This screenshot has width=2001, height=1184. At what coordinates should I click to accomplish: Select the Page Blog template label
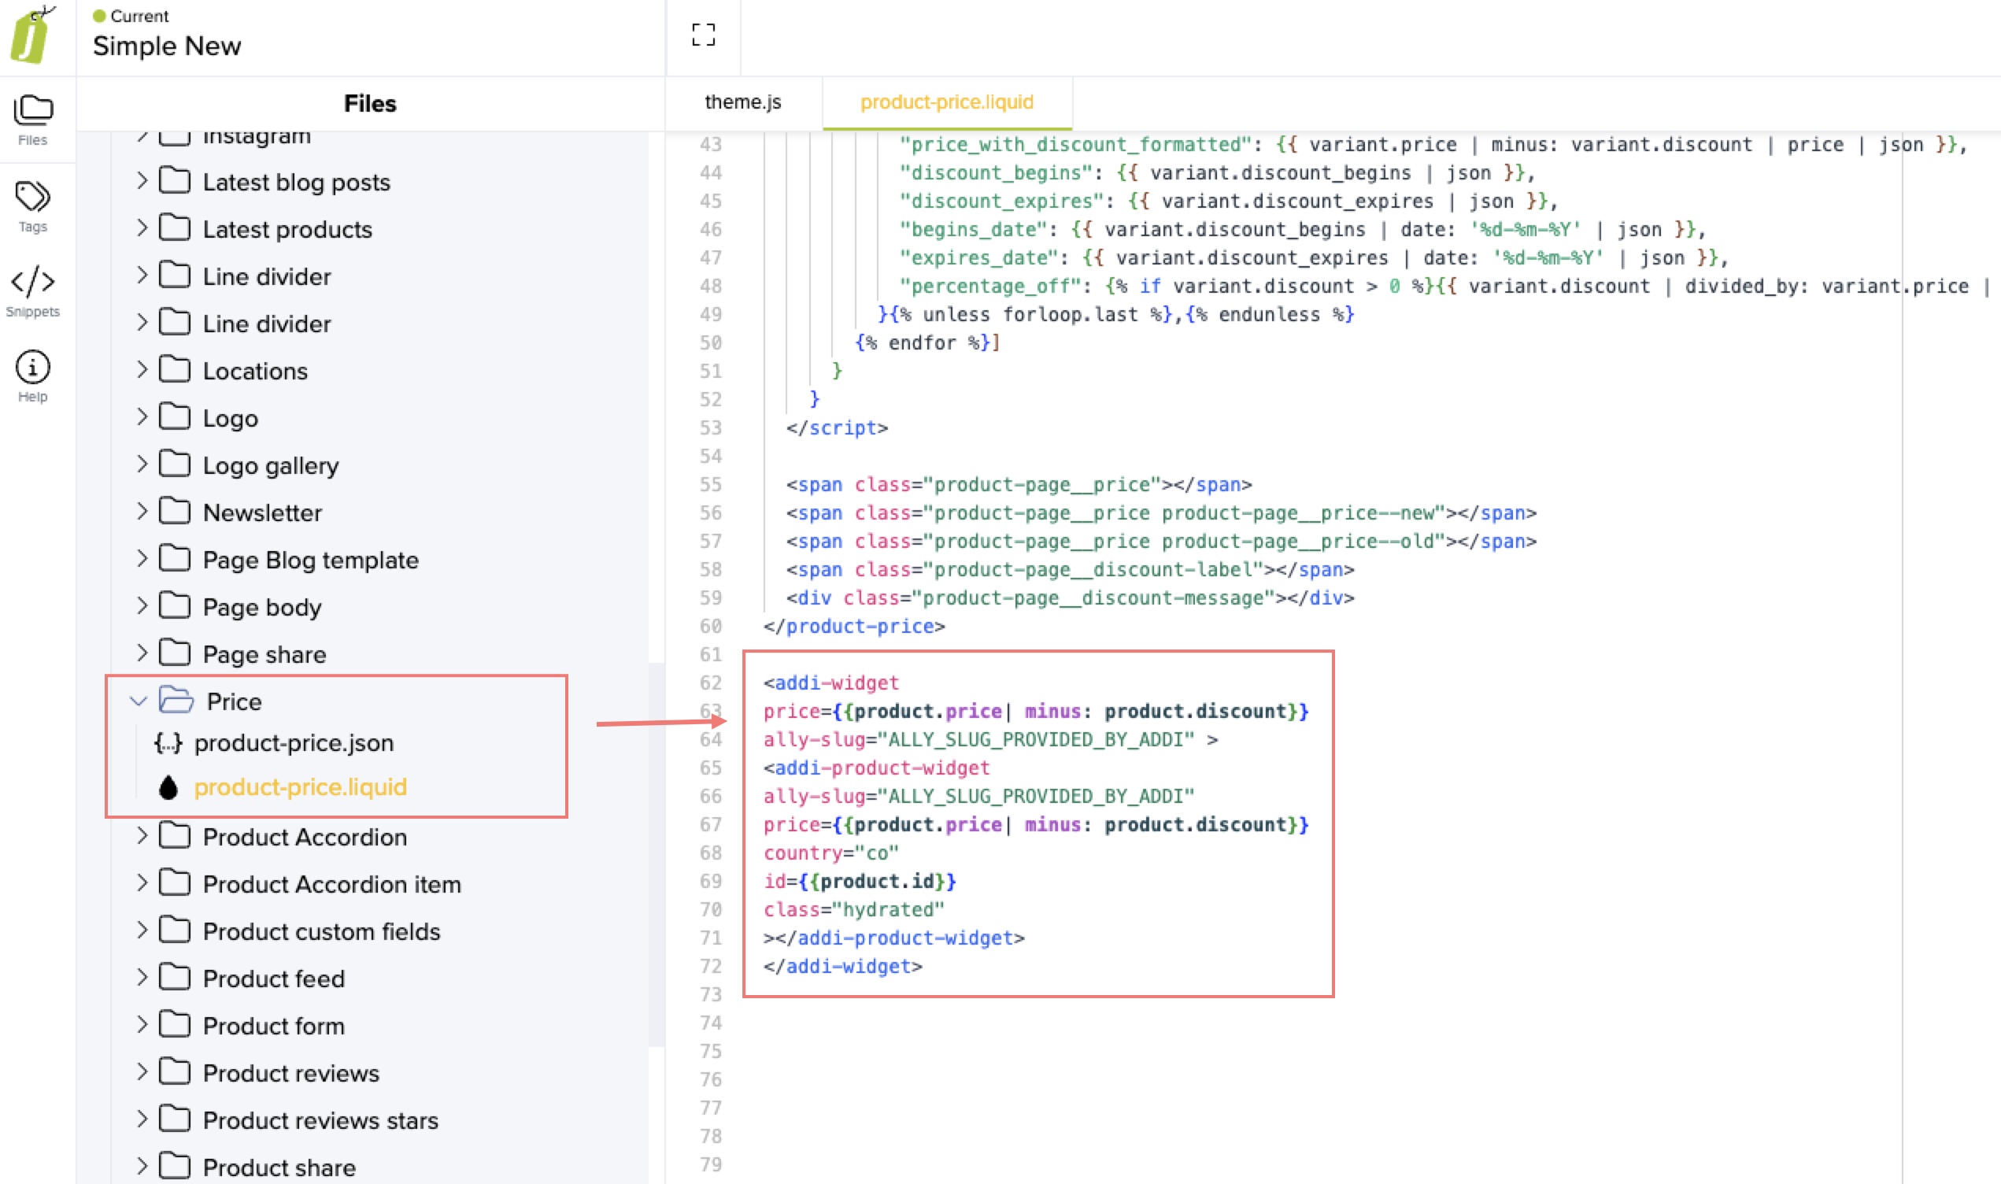310,560
